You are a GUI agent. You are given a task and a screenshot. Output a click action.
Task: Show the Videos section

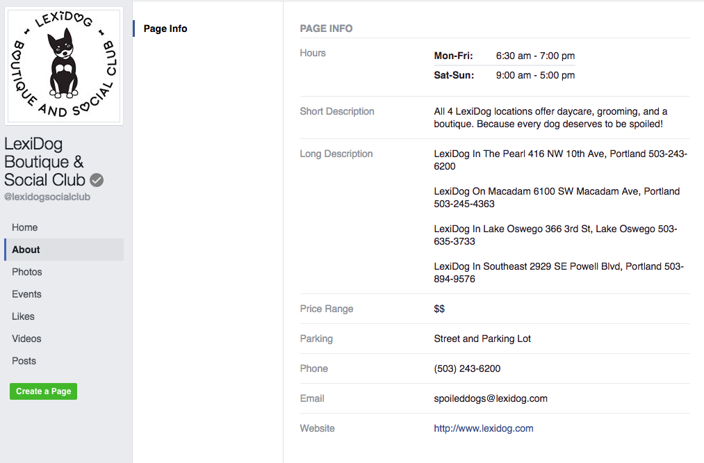click(x=26, y=339)
